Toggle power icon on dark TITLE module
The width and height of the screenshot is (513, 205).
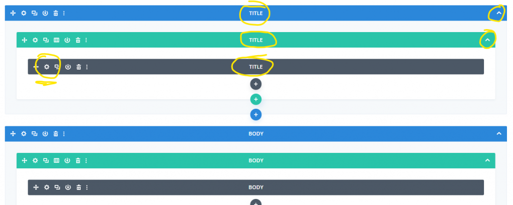click(x=68, y=67)
